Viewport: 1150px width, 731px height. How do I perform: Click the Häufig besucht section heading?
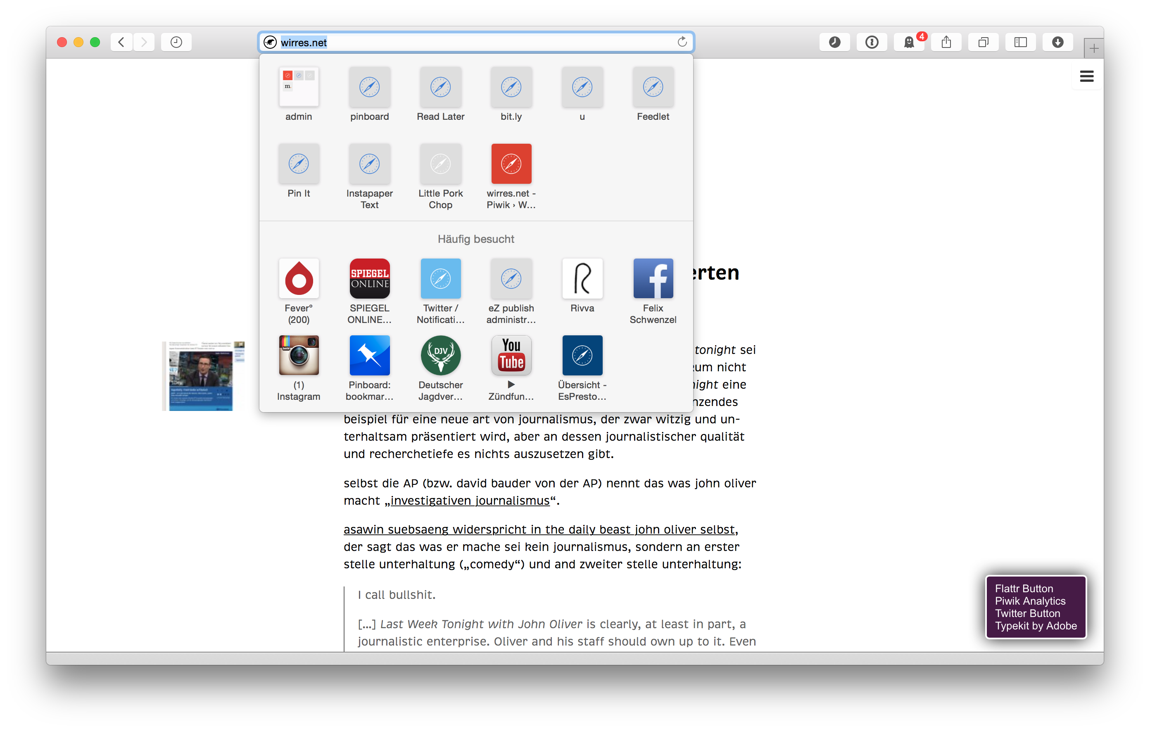pos(476,239)
